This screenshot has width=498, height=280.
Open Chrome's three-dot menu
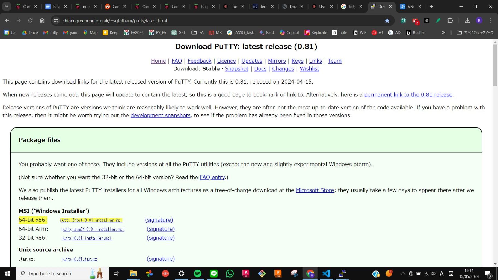click(491, 20)
